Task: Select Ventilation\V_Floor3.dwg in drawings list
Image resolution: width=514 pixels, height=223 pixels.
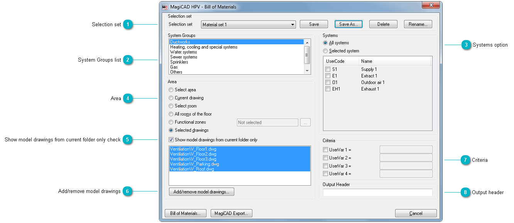Action: coord(240,159)
